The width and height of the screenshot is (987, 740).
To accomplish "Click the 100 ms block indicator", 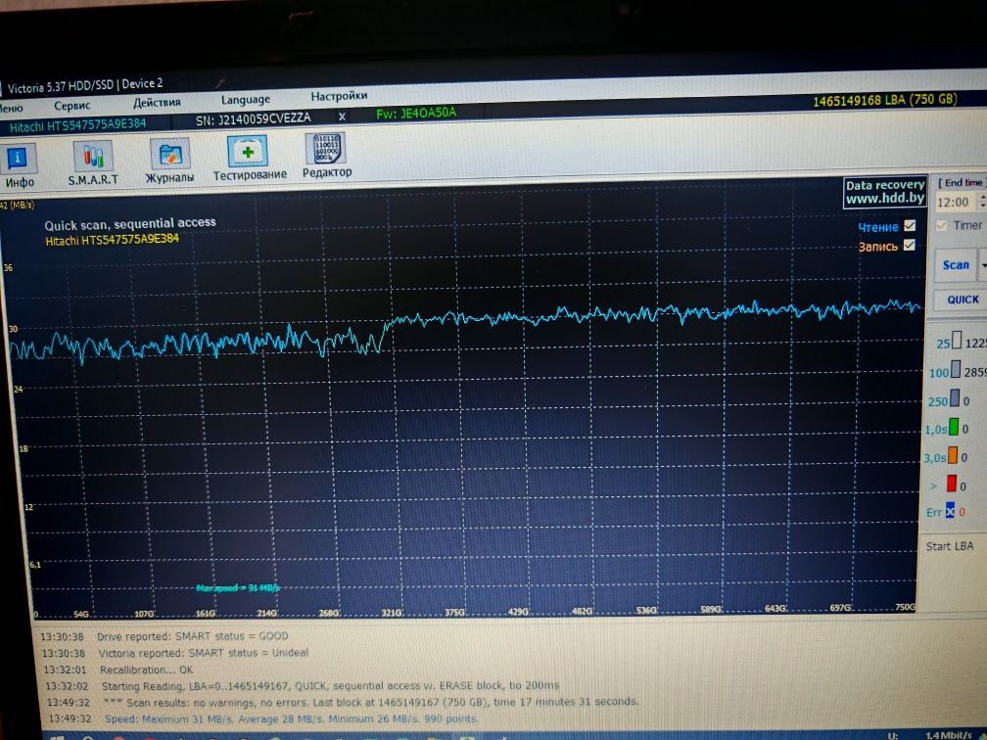I will (x=956, y=369).
